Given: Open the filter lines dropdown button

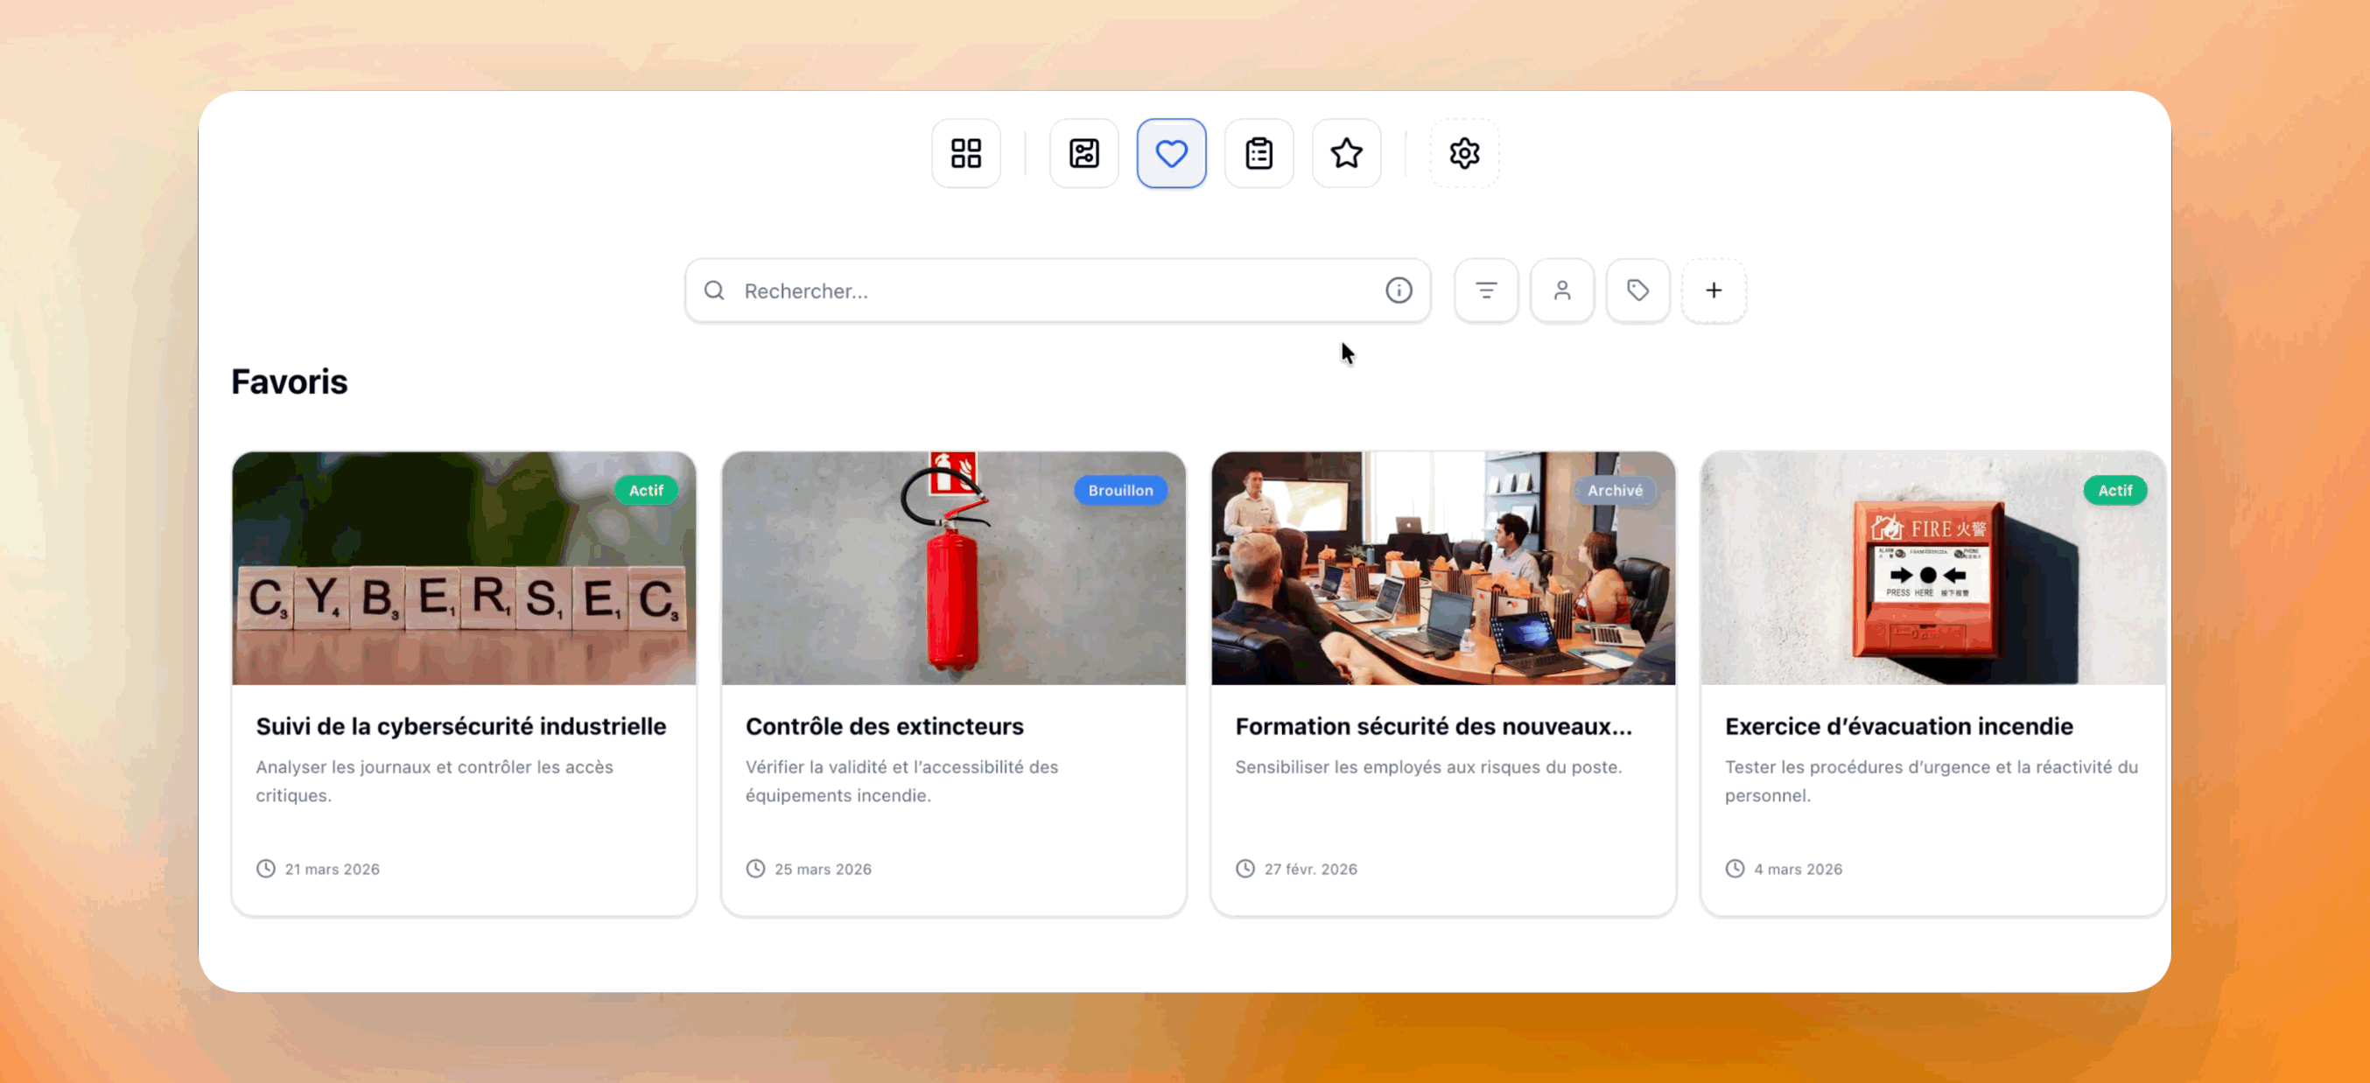Looking at the screenshot, I should point(1485,290).
